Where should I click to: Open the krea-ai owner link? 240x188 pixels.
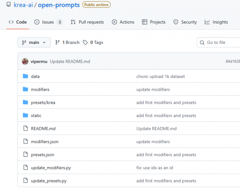(23, 5)
